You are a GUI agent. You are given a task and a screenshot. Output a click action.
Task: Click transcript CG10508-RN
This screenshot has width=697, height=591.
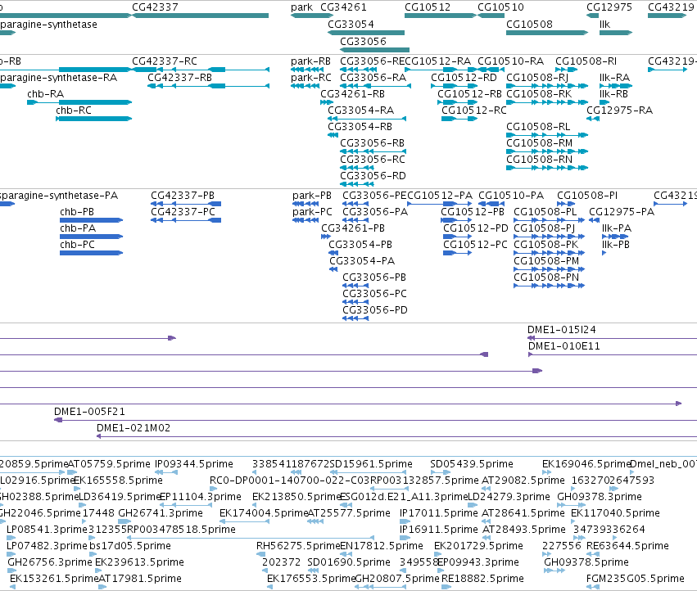[x=540, y=160]
